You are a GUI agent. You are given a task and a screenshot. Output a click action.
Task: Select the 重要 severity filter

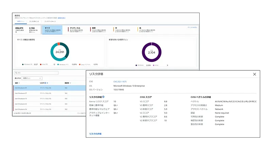click(98, 30)
